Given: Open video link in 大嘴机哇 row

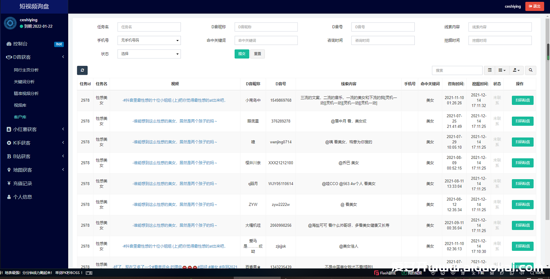Looking at the screenshot, I should tap(175, 225).
